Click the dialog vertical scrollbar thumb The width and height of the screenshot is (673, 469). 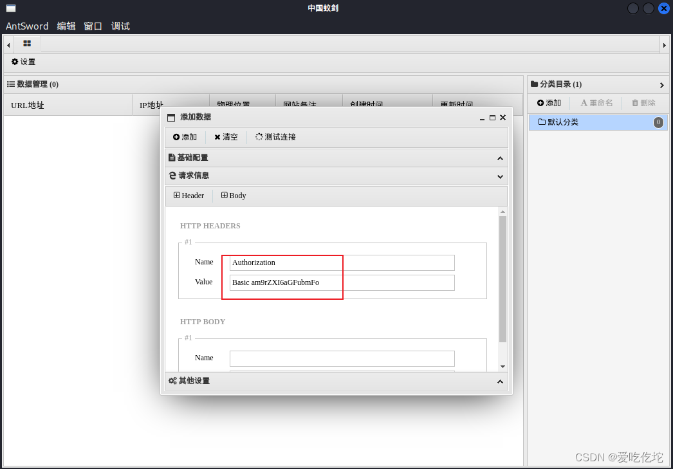pos(503,279)
